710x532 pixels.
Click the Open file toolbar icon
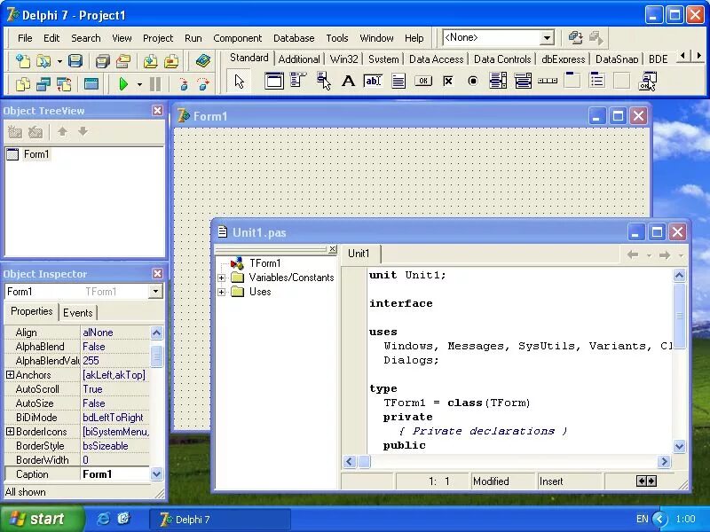click(43, 60)
